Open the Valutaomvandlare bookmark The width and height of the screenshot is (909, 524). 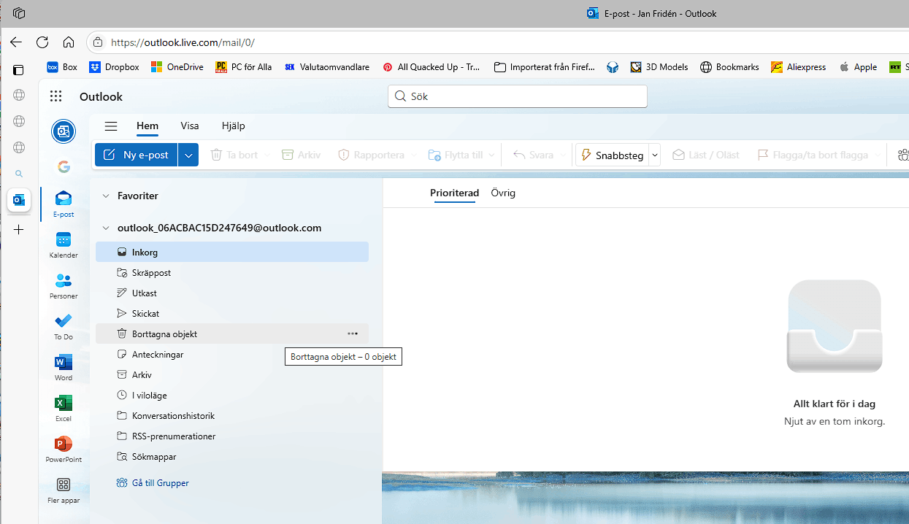(327, 67)
